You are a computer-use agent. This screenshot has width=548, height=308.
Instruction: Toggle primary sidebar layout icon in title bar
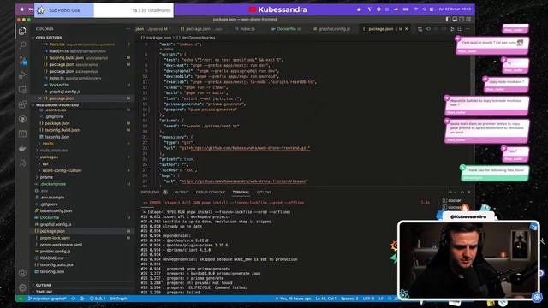(x=448, y=19)
